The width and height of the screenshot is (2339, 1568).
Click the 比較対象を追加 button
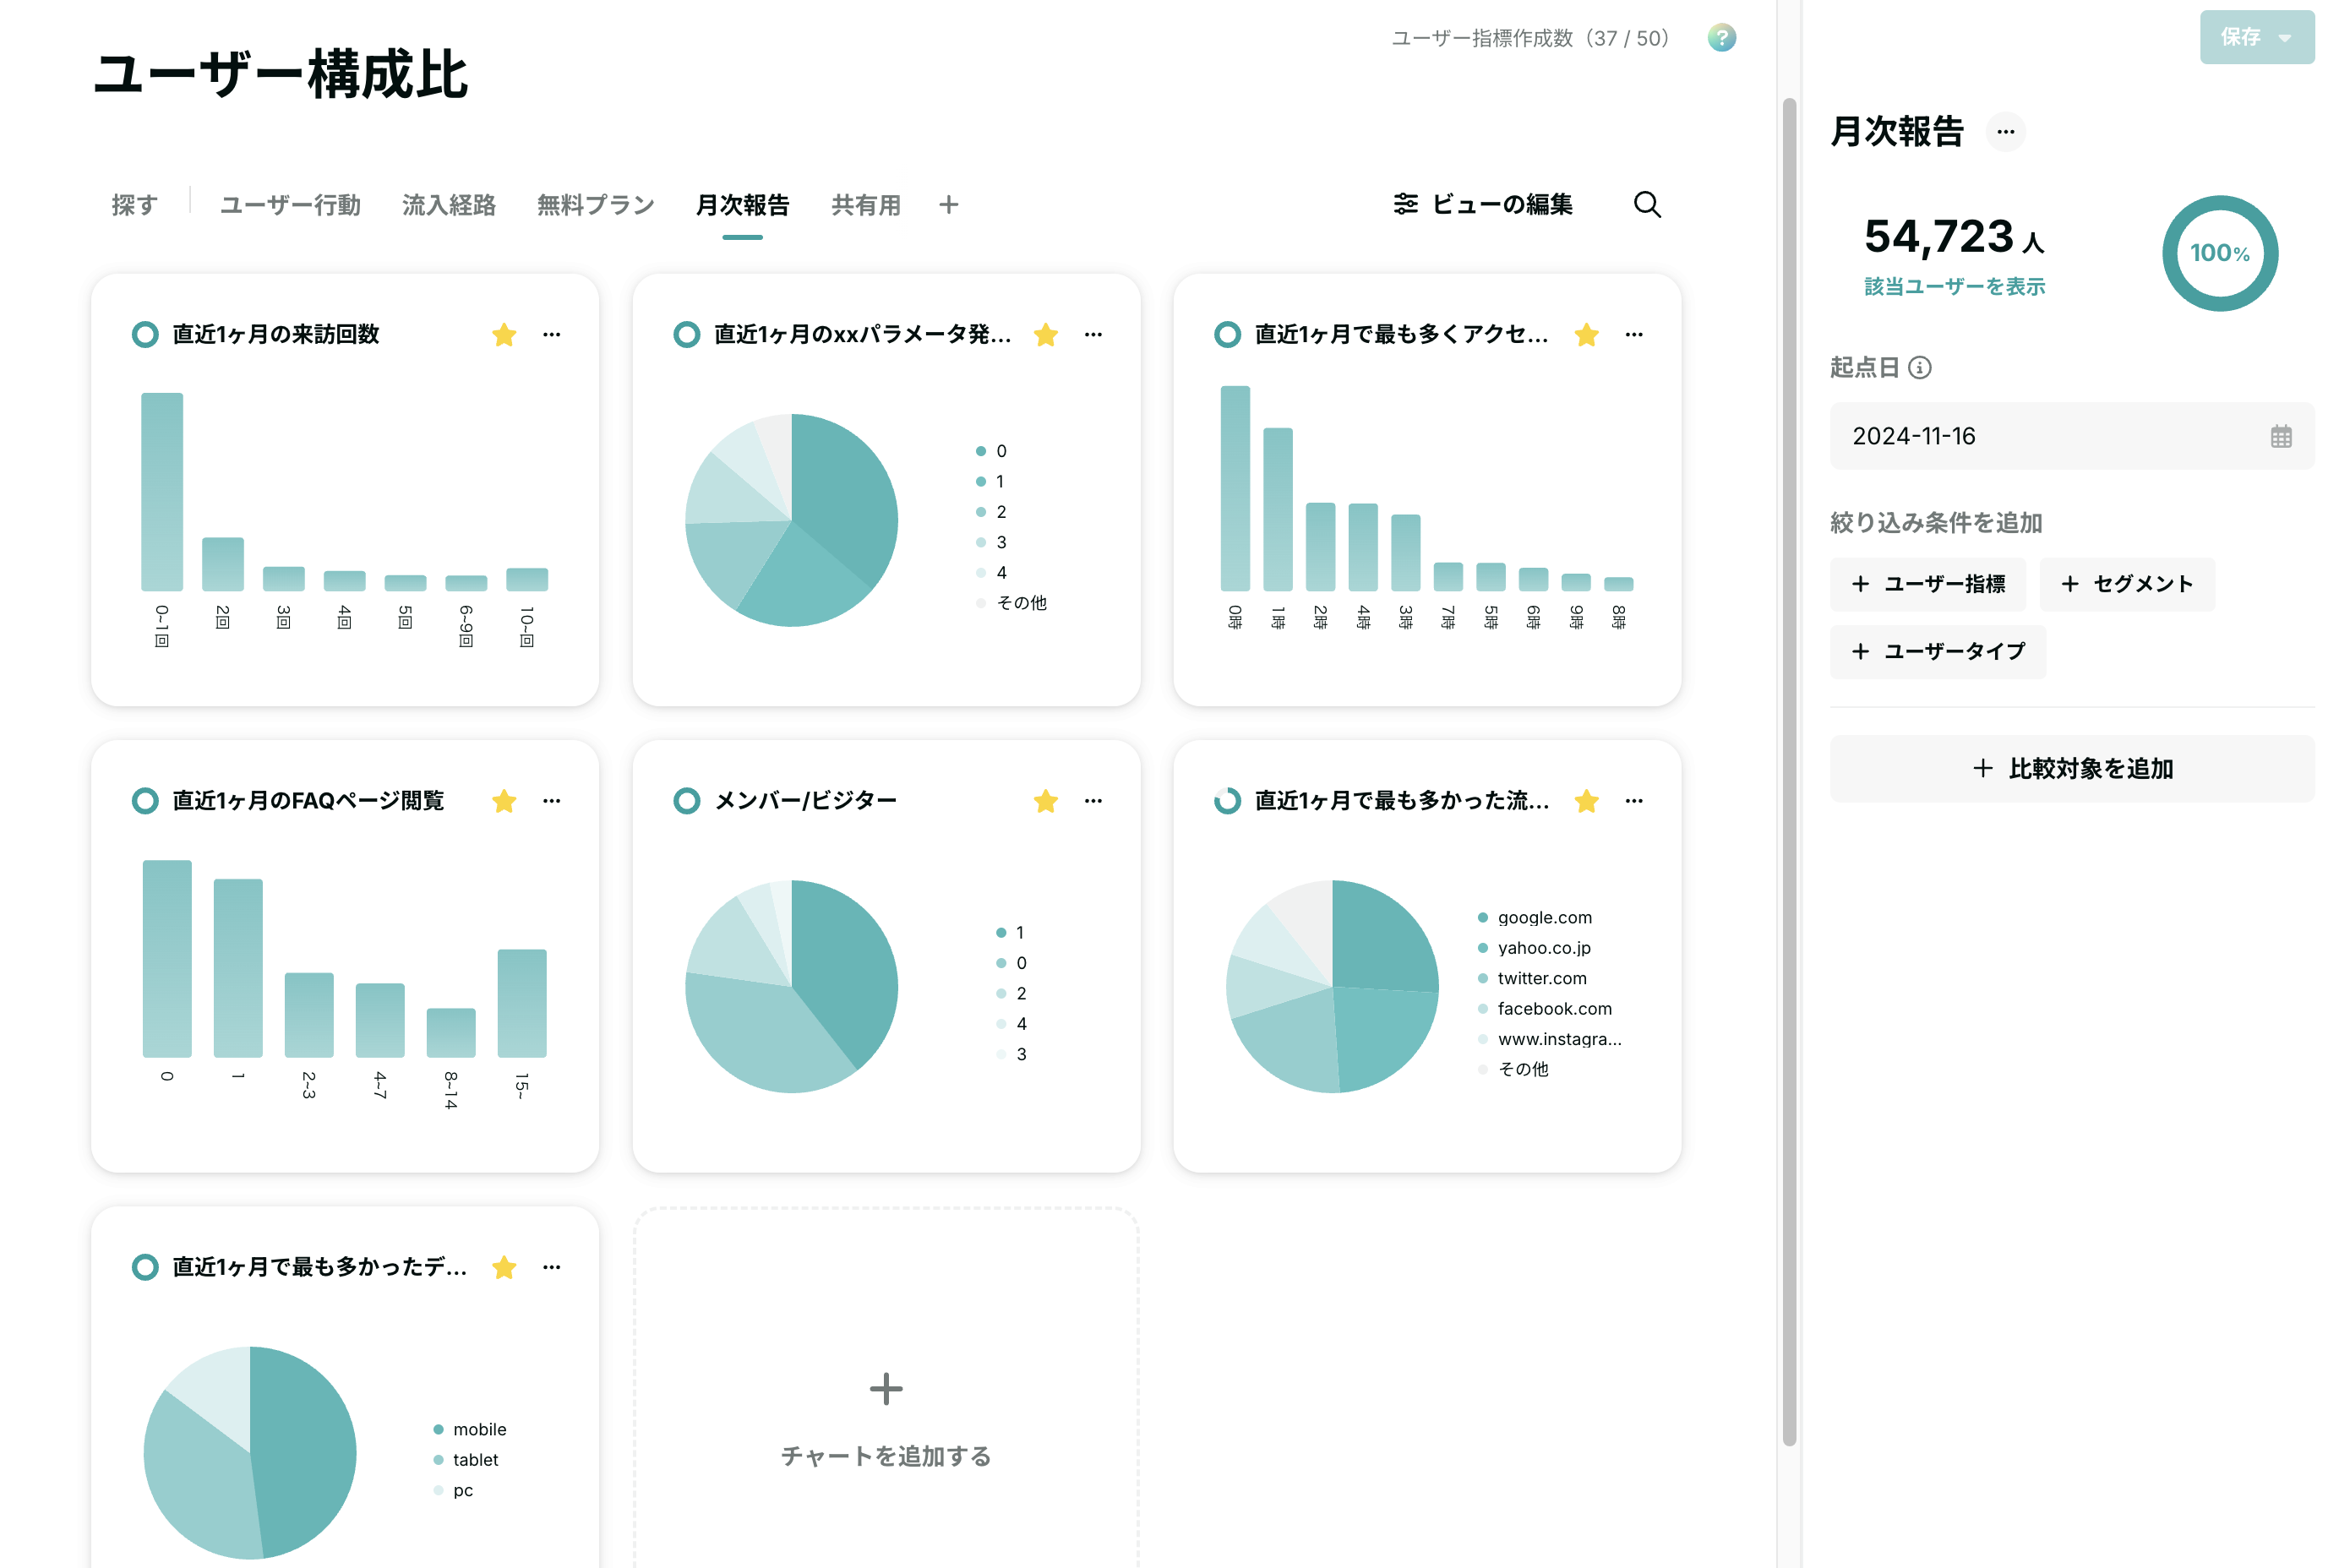point(2071,768)
